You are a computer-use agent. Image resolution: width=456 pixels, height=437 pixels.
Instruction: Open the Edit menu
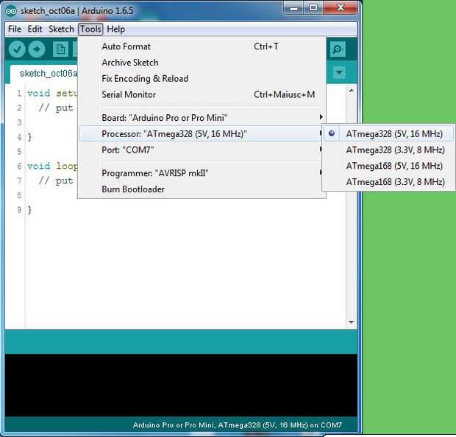[x=35, y=29]
